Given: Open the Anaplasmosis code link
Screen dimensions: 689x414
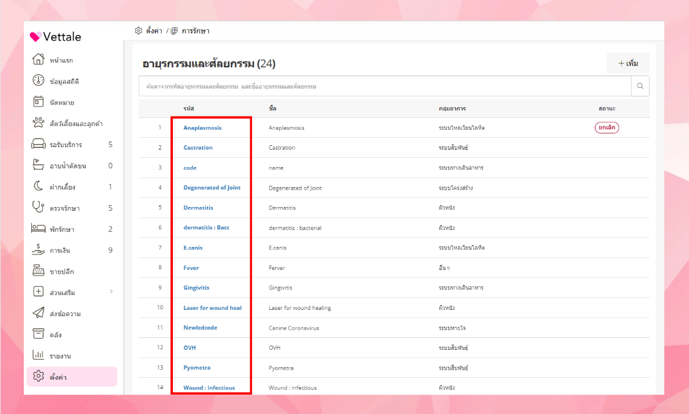Looking at the screenshot, I should pyautogui.click(x=202, y=128).
